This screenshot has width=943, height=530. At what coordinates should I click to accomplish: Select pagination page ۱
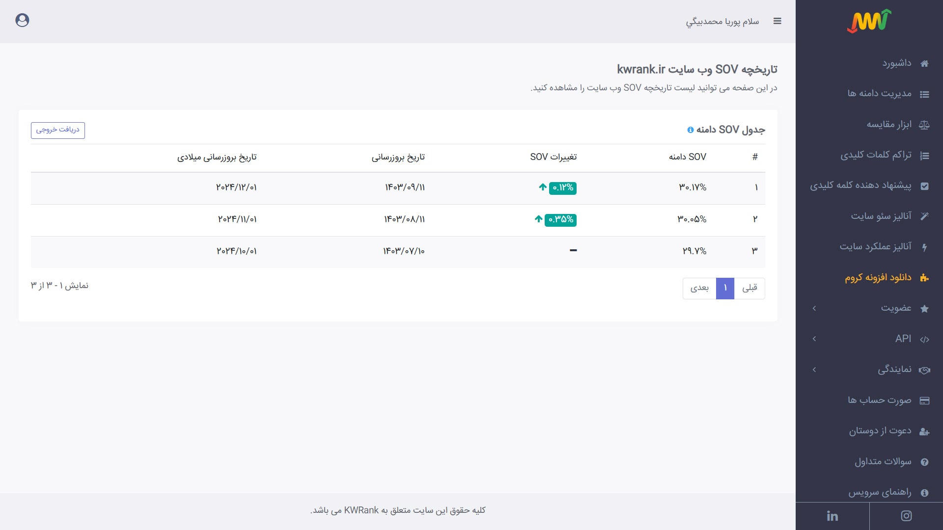pos(725,288)
